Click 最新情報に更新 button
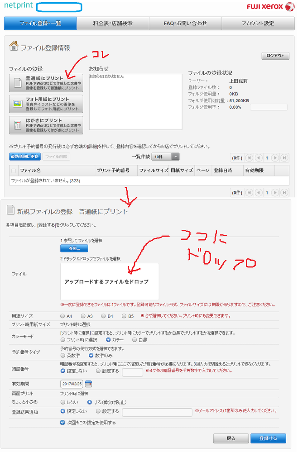The width and height of the screenshot is (298, 452). pos(25,157)
